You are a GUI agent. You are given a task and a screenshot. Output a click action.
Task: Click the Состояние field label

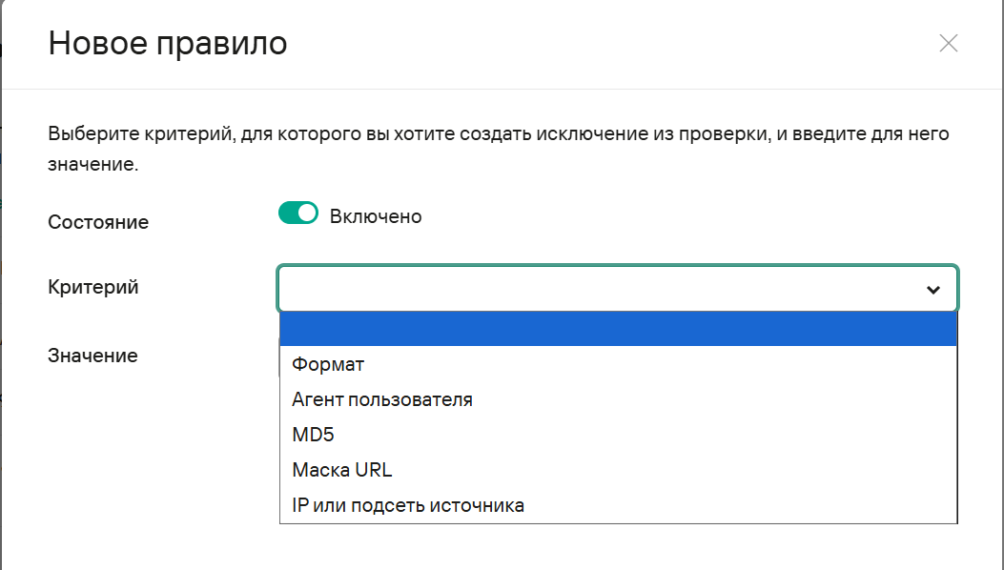[x=98, y=222]
